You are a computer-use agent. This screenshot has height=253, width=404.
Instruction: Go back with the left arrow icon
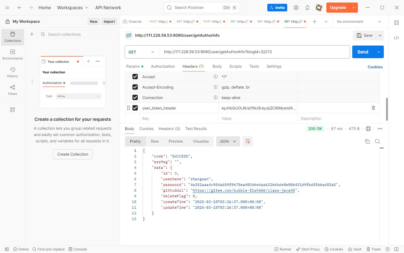pos(20,8)
